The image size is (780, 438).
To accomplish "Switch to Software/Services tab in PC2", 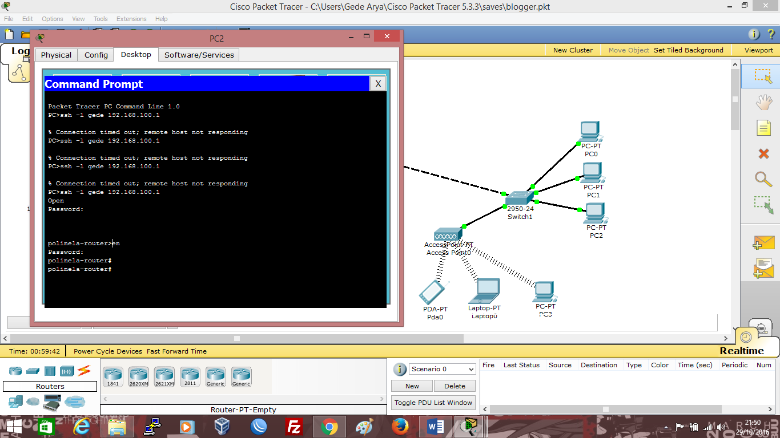I will point(199,55).
